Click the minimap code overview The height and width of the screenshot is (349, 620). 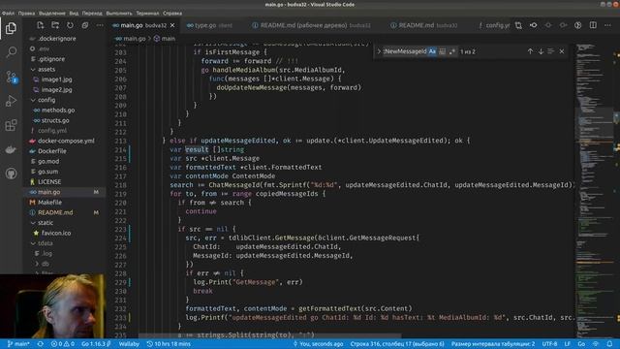coord(593,190)
